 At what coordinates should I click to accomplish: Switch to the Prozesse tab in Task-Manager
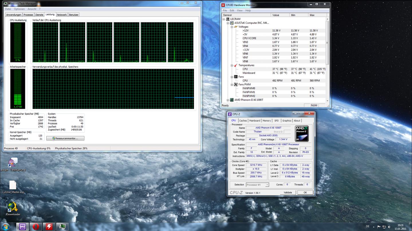tap(28, 15)
